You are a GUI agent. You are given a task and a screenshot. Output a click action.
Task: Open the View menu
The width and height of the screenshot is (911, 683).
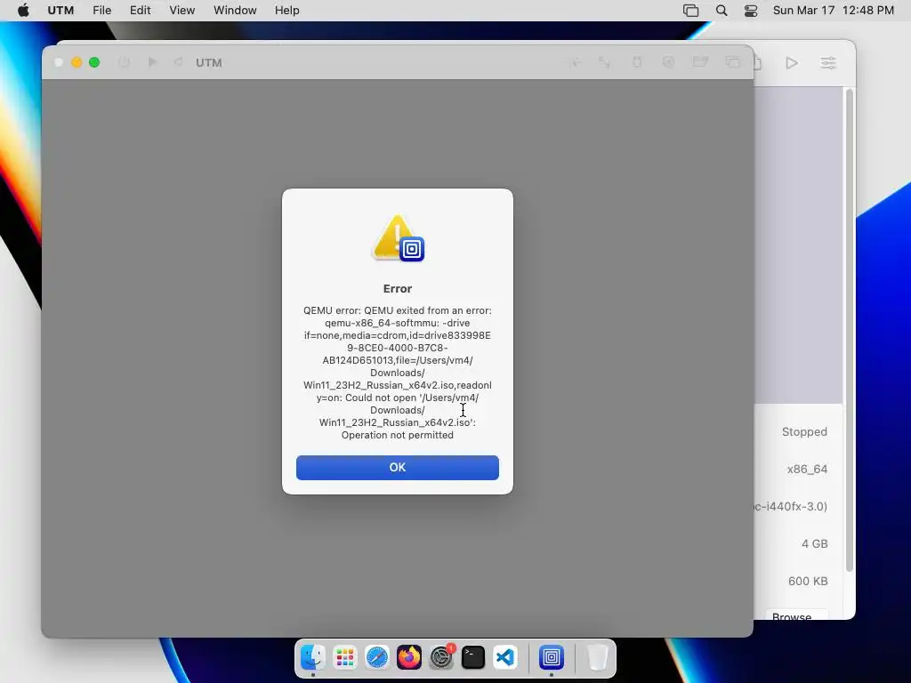click(x=181, y=11)
